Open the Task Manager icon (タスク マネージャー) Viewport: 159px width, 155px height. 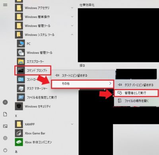[21, 88]
